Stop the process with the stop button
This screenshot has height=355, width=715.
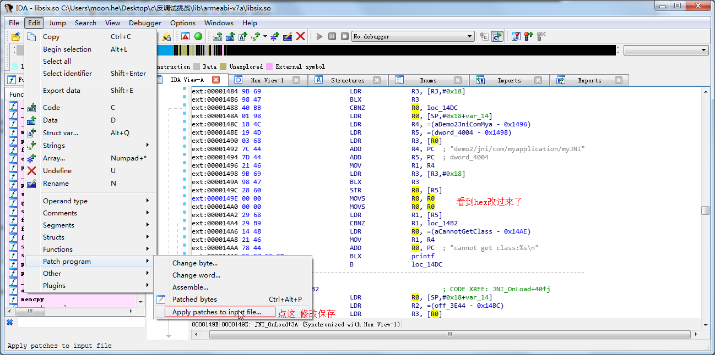(345, 36)
